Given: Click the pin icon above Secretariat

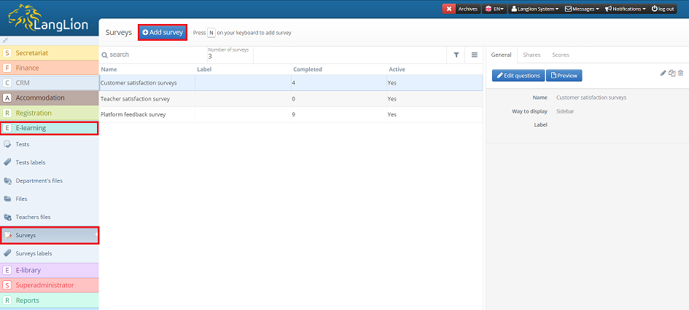Looking at the screenshot, I should click(x=6, y=40).
